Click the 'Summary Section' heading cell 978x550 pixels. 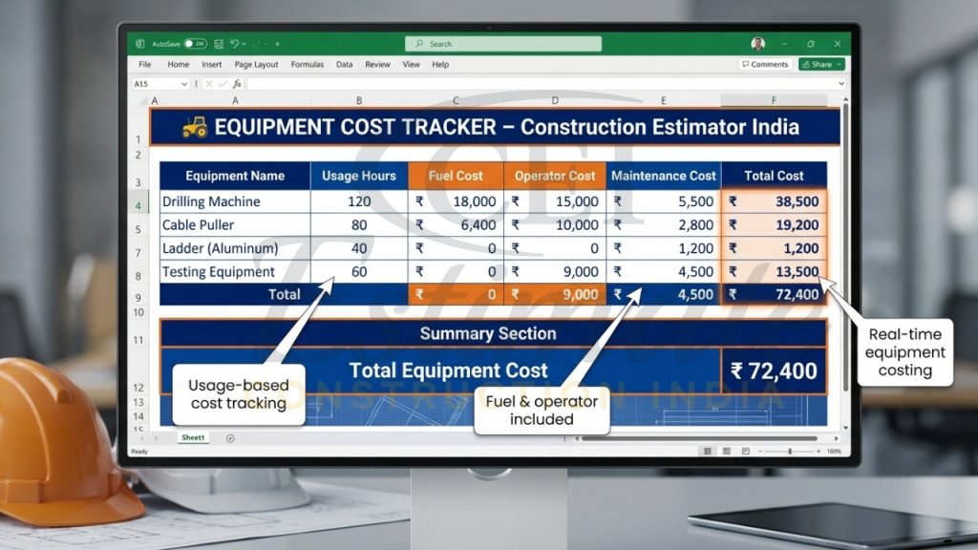tap(494, 333)
